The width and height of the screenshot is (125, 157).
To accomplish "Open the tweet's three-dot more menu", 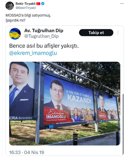I will 122,4.
